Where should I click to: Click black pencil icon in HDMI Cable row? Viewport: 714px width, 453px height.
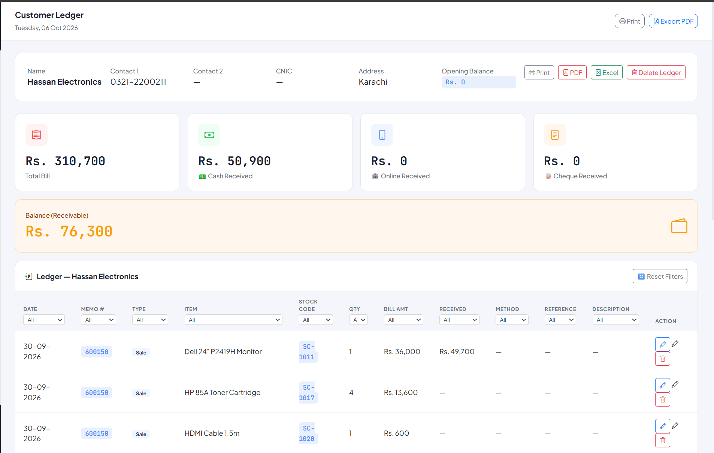tap(675, 426)
